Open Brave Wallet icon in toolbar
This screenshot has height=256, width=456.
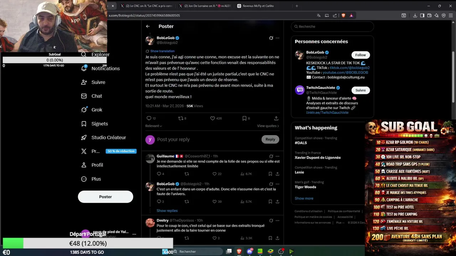pos(429,15)
